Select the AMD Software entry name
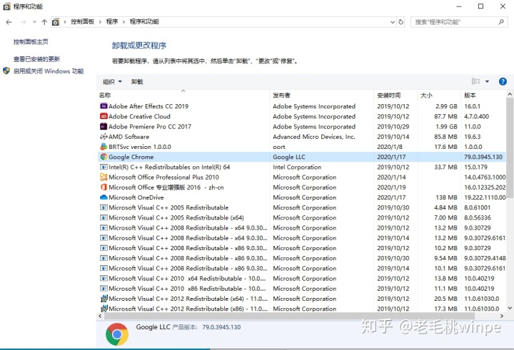This screenshot has width=514, height=350. click(x=128, y=137)
